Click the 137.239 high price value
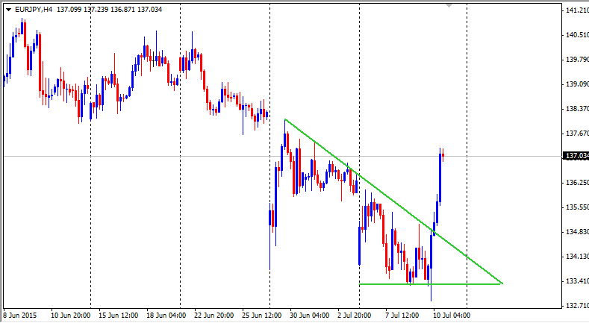589x323 pixels. click(96, 10)
